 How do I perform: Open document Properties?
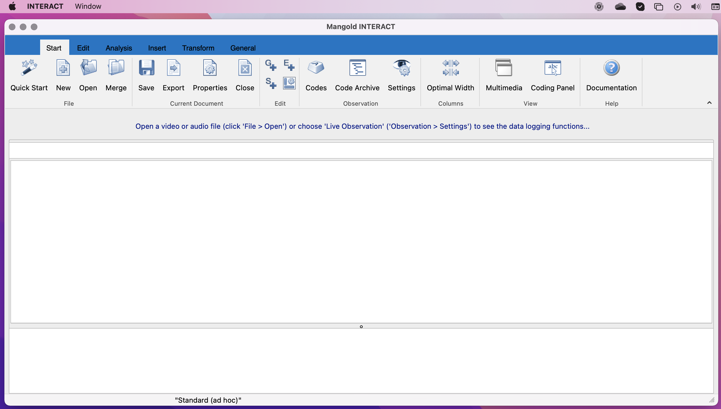click(210, 75)
